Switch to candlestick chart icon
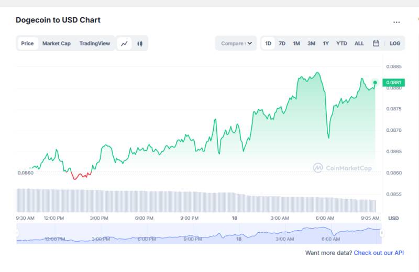The height and width of the screenshot is (272, 419). click(140, 43)
